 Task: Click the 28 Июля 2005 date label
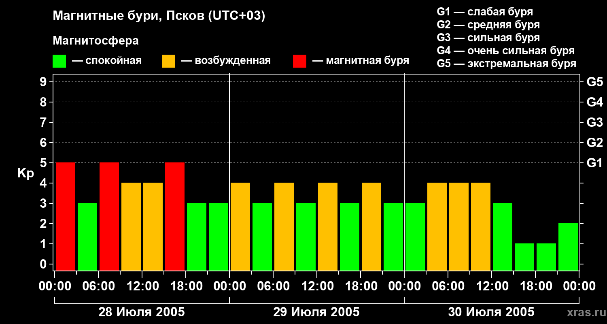(142, 312)
